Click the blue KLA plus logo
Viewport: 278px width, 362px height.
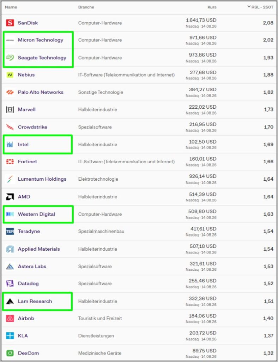tap(10, 335)
